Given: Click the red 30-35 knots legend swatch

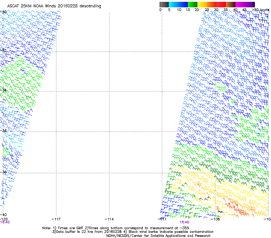Looking at the screenshot, I should coord(221,4).
